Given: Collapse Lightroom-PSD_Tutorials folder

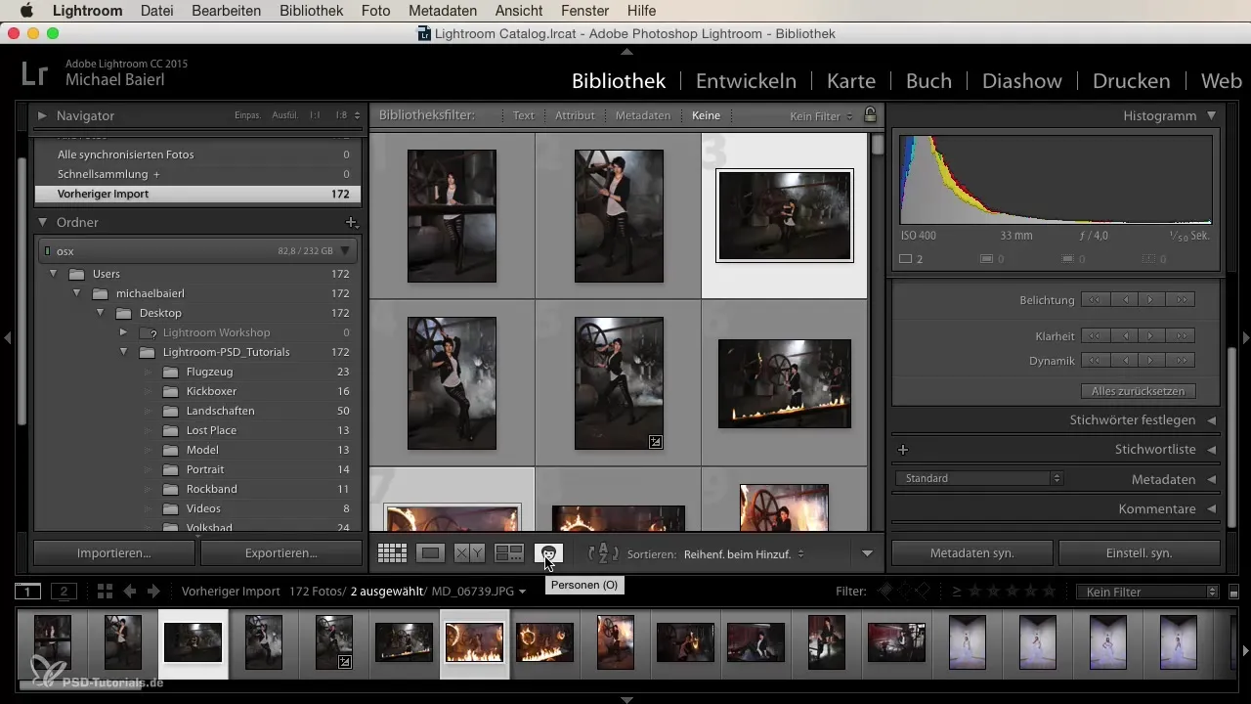Looking at the screenshot, I should pyautogui.click(x=124, y=352).
